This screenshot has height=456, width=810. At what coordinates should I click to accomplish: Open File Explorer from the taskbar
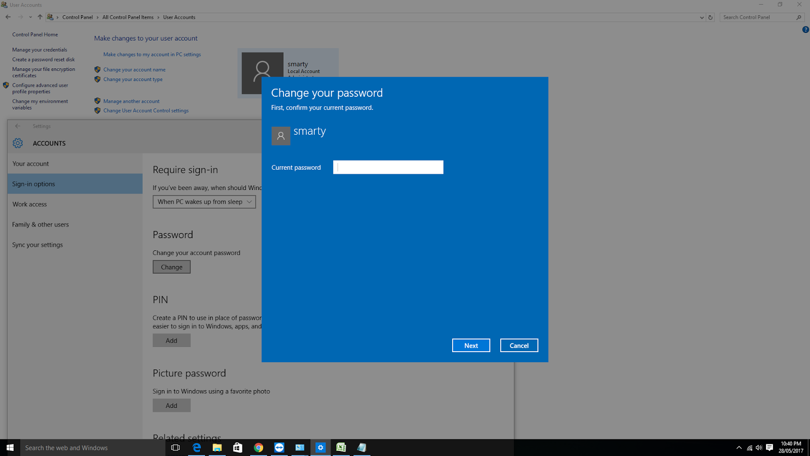pyautogui.click(x=217, y=447)
